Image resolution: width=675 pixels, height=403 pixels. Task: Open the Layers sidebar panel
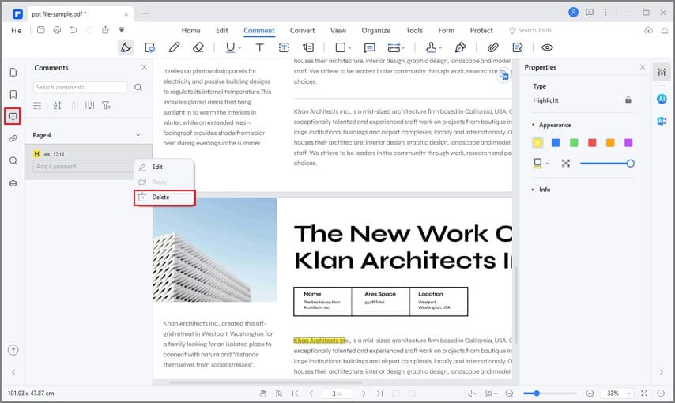coord(13,183)
